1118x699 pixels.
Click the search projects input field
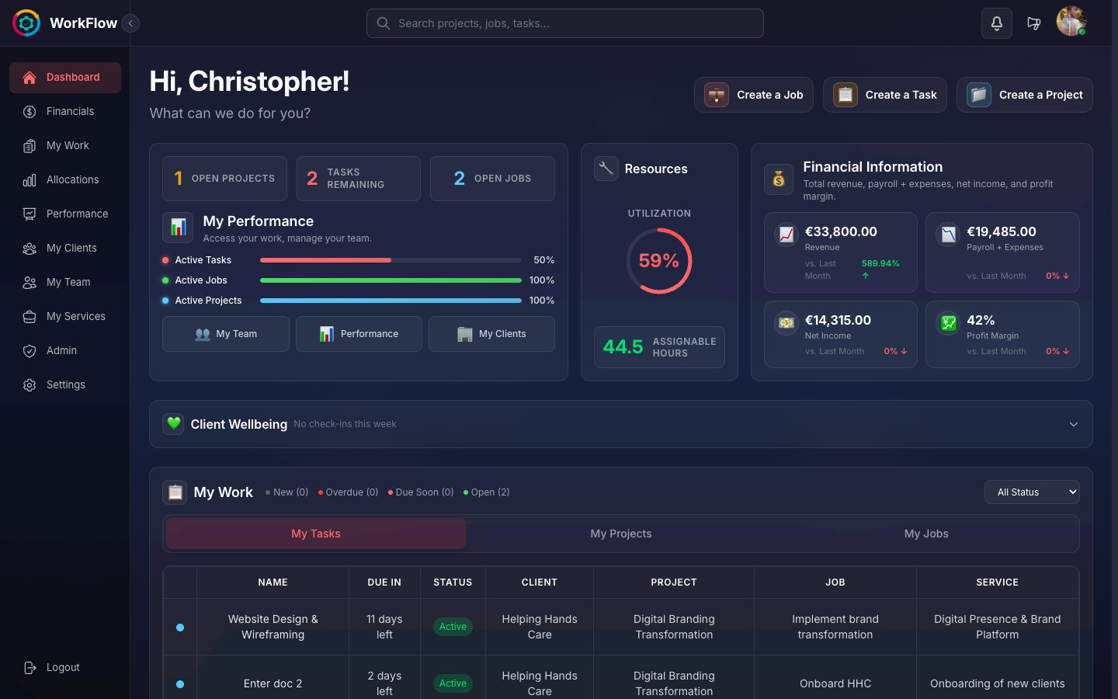click(x=564, y=23)
